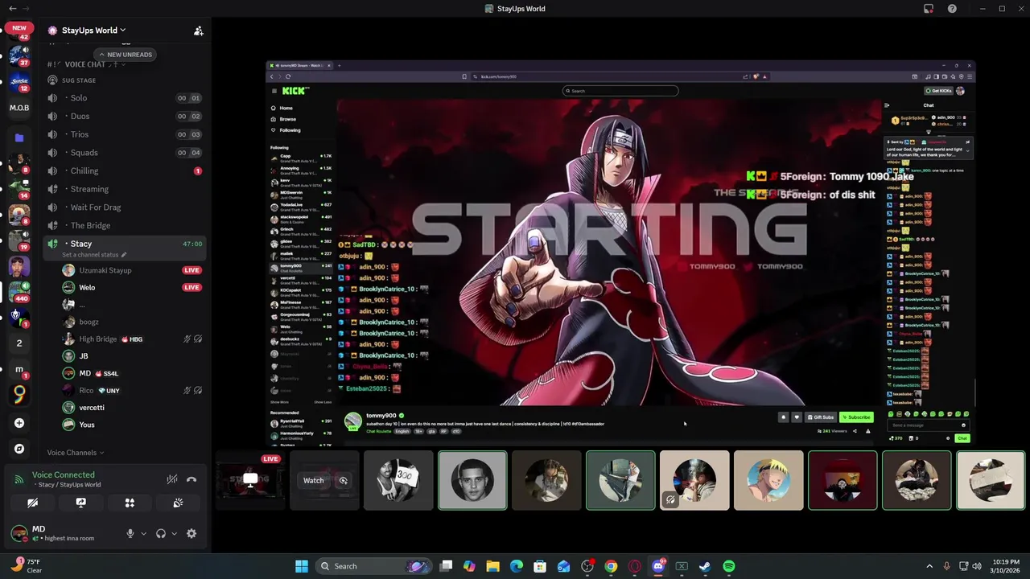Open the share your screen button
Screen dimensions: 1030x579
pyautogui.click(x=80, y=503)
